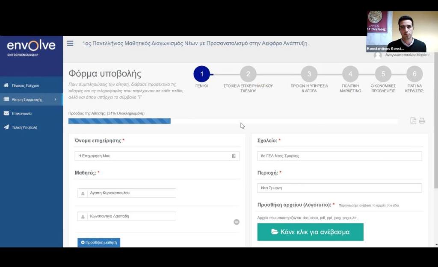Jump to step 3 Προϊόν ή Υπηρεσία
Image resolution: width=438 pixels, height=267 pixels.
point(309,74)
